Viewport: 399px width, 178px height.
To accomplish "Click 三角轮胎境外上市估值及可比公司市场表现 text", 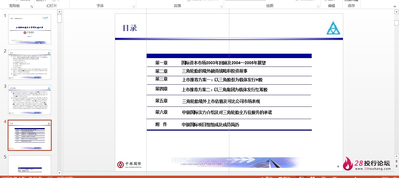I will click(221, 101).
